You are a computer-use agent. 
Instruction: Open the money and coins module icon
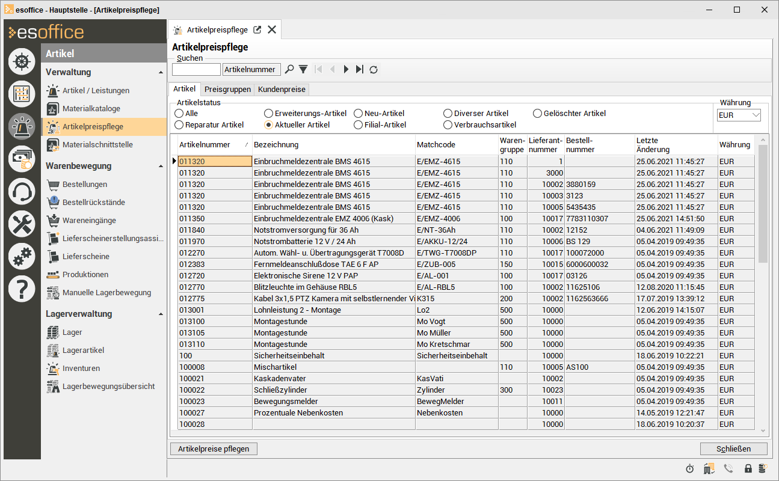click(x=22, y=159)
